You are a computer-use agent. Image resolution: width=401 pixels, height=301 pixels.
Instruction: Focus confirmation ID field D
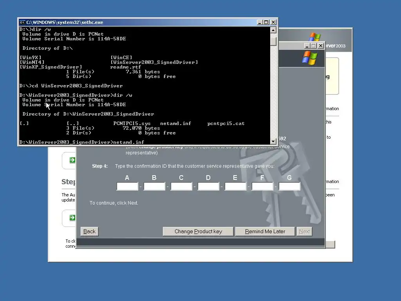(208, 186)
